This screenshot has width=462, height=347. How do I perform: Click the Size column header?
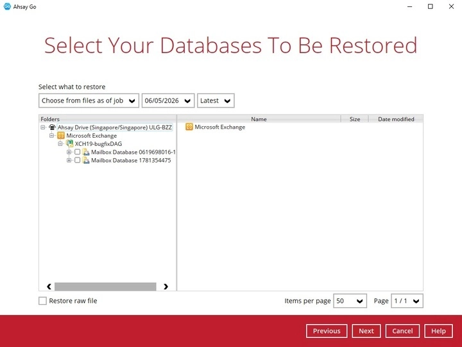point(355,119)
